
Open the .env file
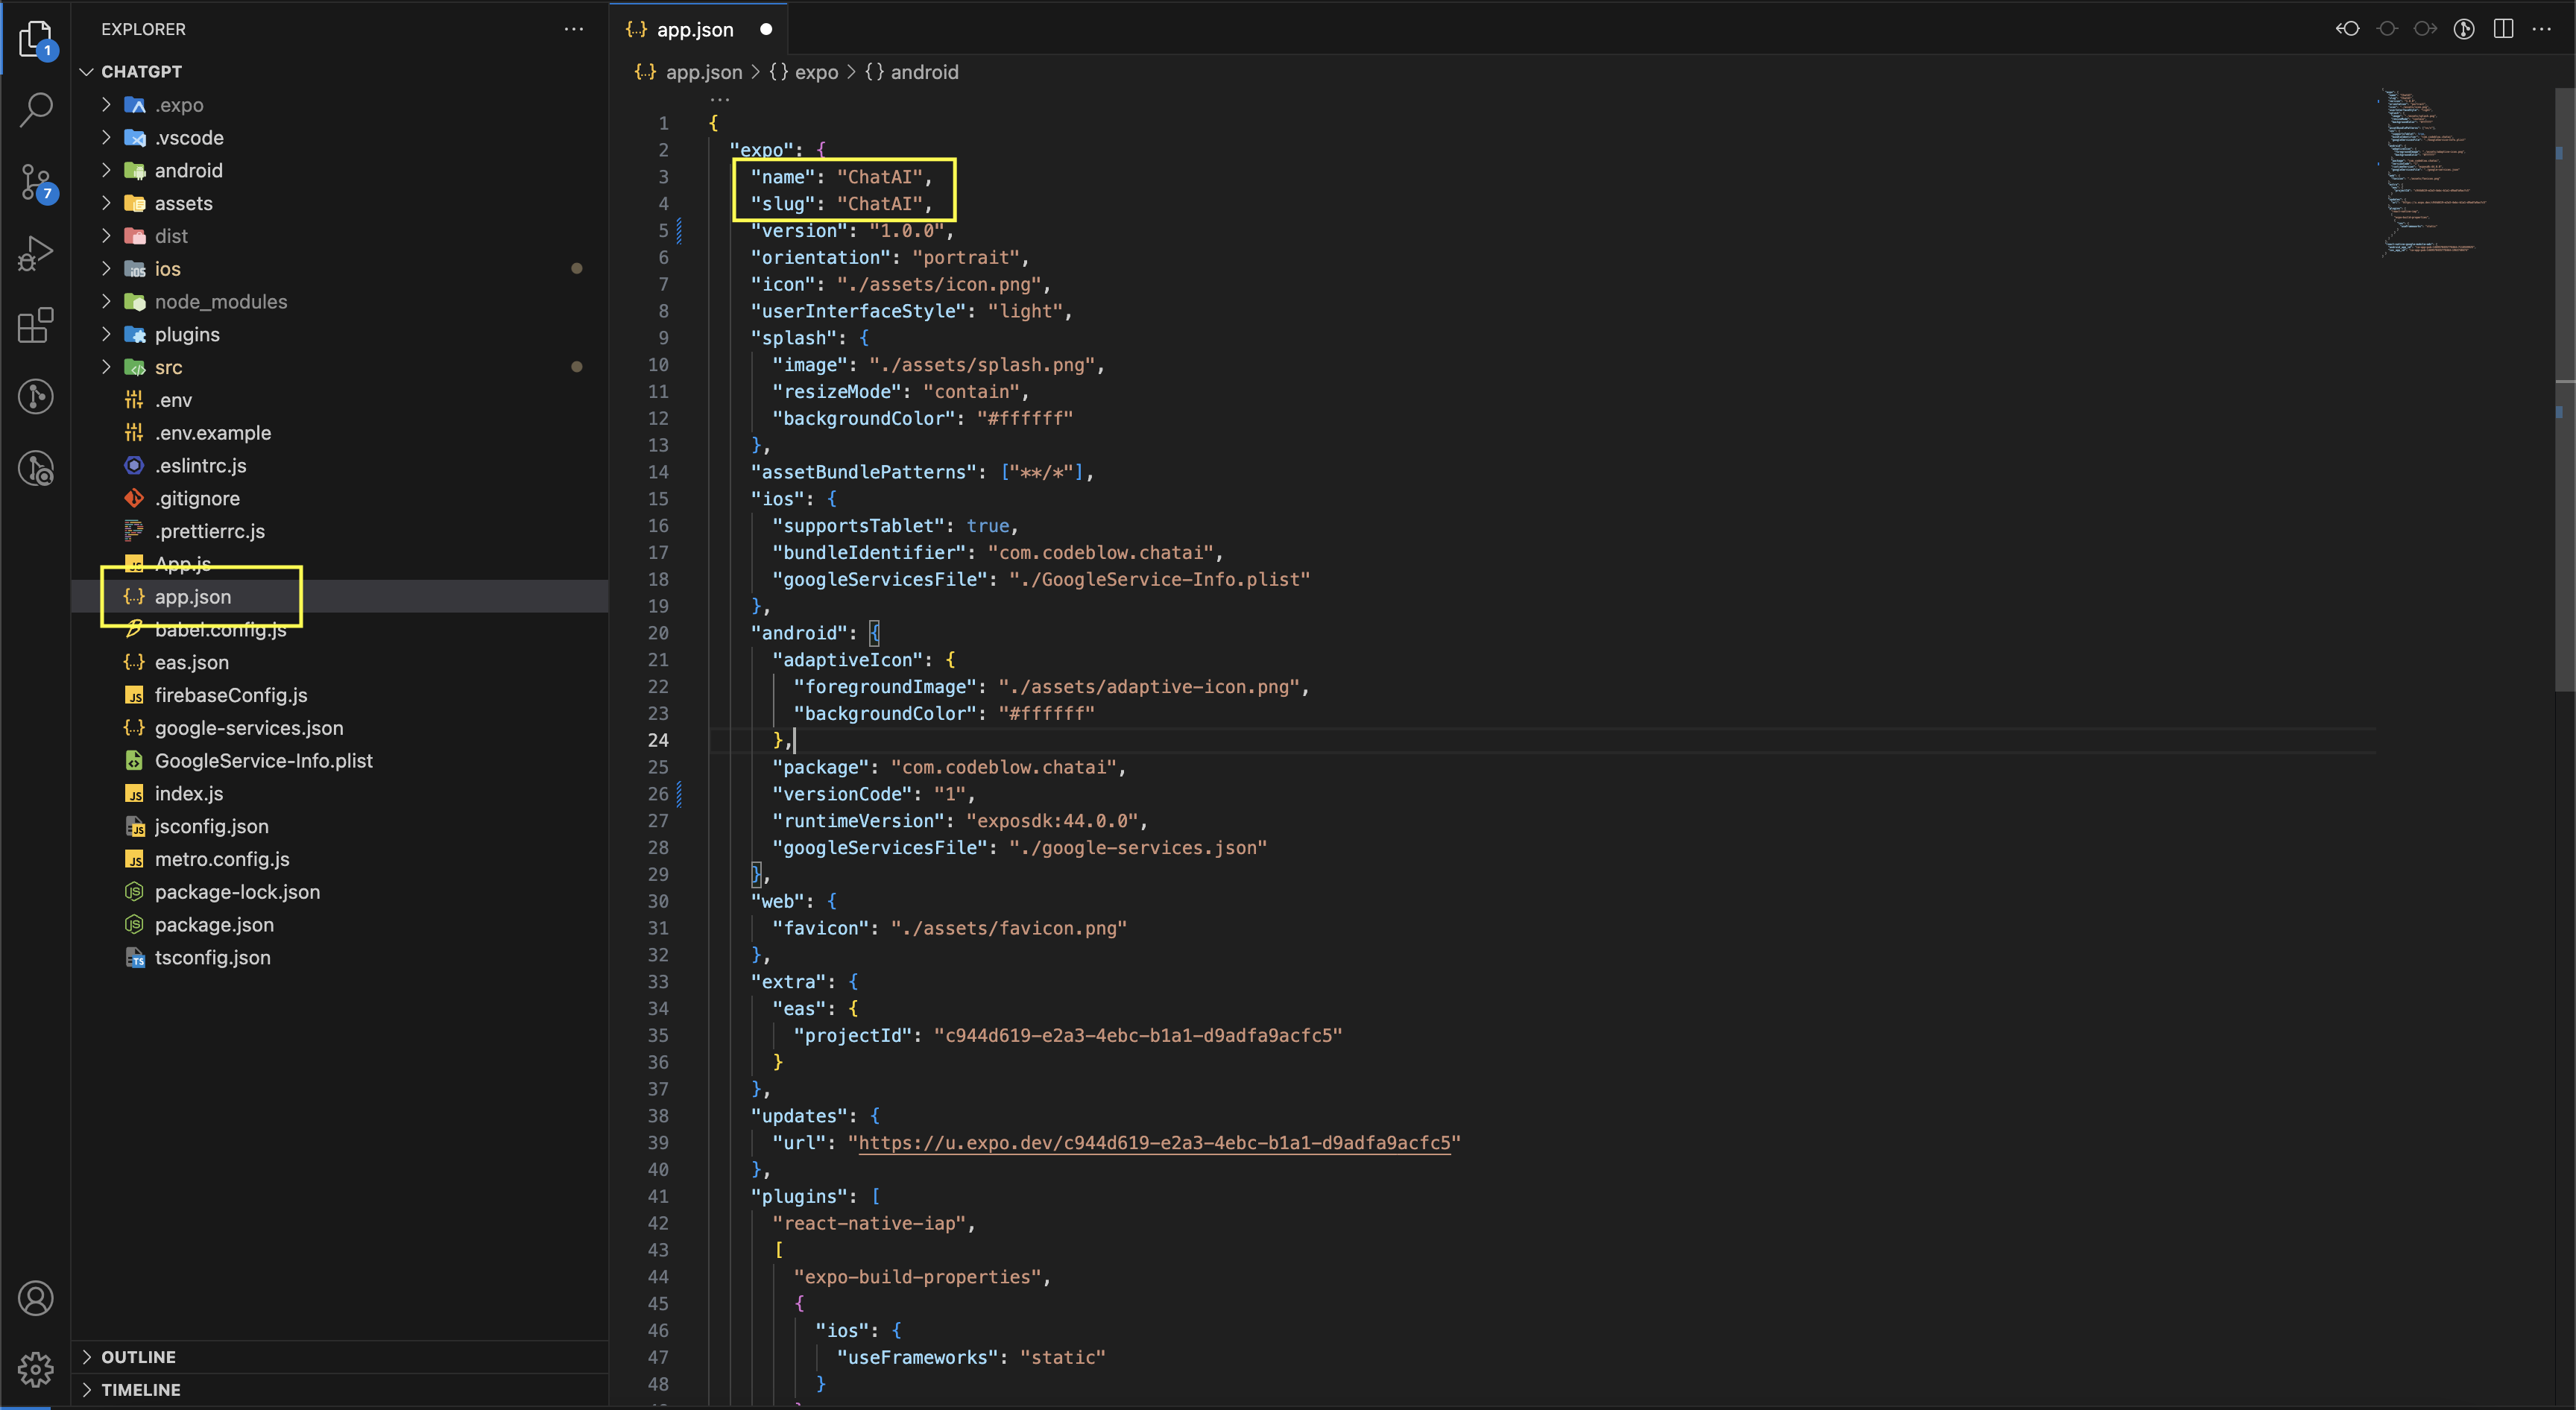(340, 400)
